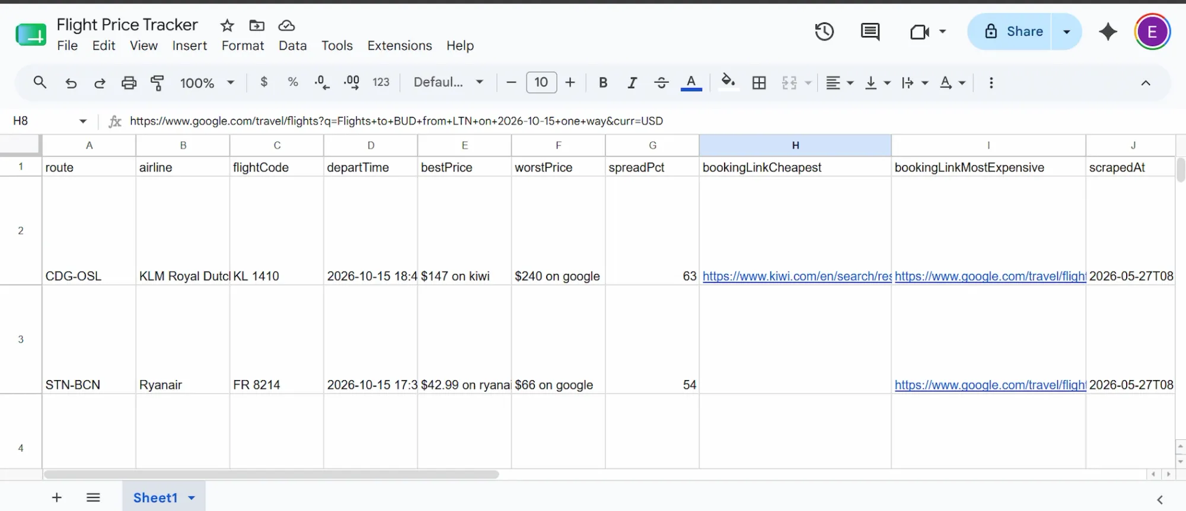Click the Share button
Viewport: 1186px width, 511px height.
[x=1010, y=31]
